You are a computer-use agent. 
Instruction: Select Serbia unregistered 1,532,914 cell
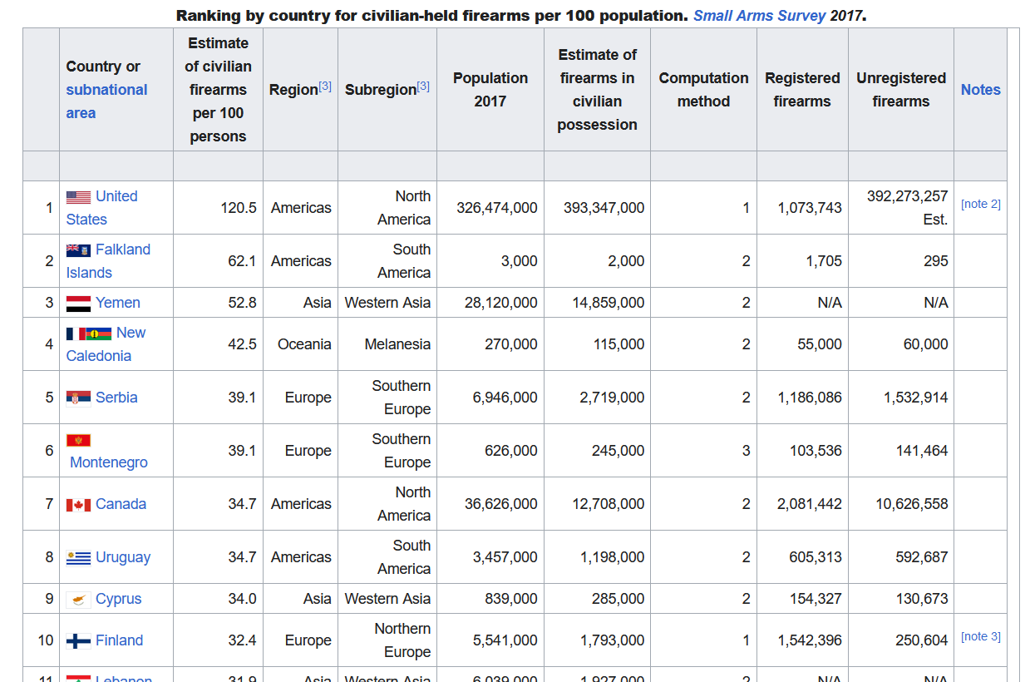(901, 398)
